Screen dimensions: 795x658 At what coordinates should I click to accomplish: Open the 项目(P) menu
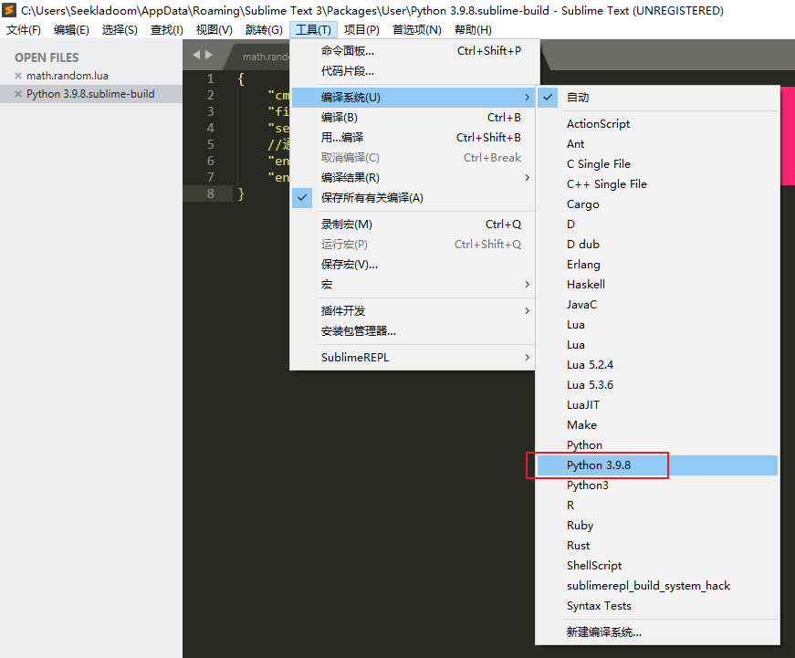point(361,30)
